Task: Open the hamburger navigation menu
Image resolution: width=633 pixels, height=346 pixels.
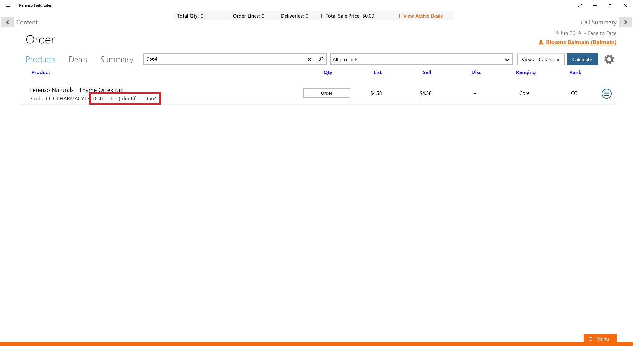Action: (x=8, y=5)
